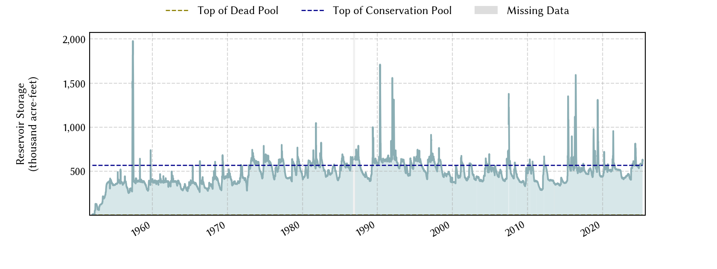Click the olive dashed Dead Pool legend line
Viewport: 717px width, 269px height.
click(177, 11)
